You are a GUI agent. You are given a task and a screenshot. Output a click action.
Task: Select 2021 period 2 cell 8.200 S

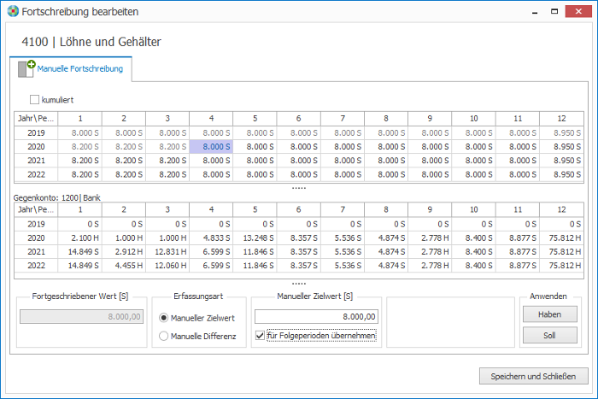(124, 161)
